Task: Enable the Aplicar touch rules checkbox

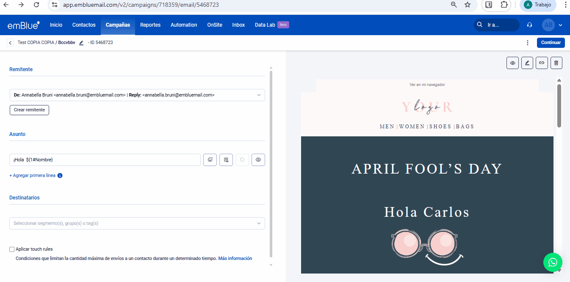Action: pos(12,249)
